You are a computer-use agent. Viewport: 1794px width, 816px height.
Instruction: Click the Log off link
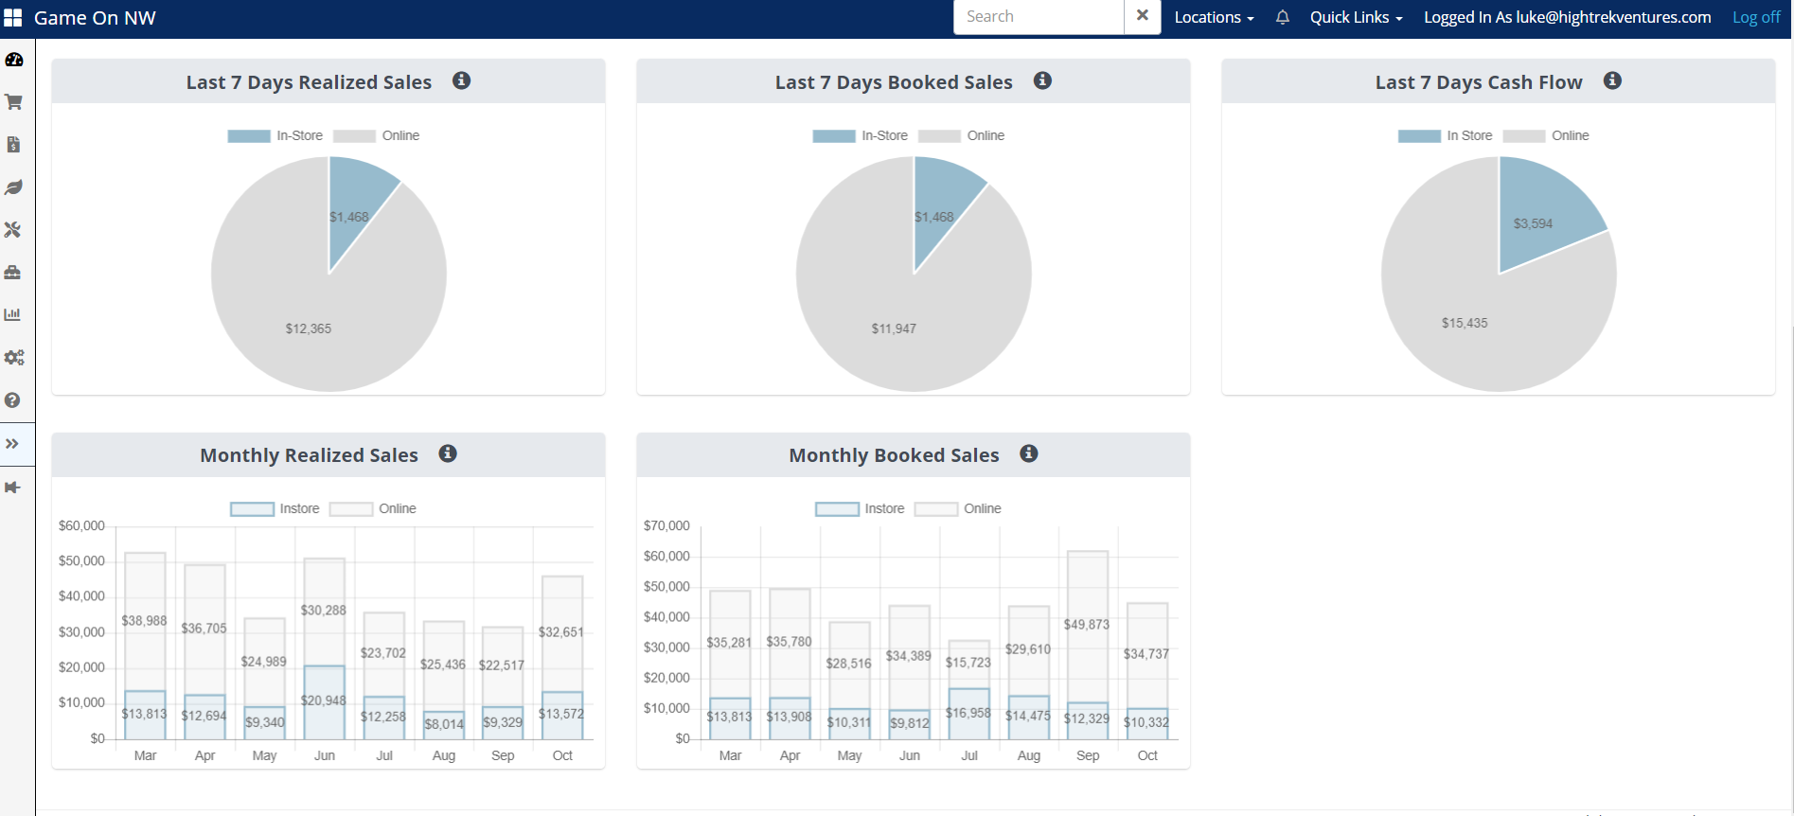(x=1756, y=17)
